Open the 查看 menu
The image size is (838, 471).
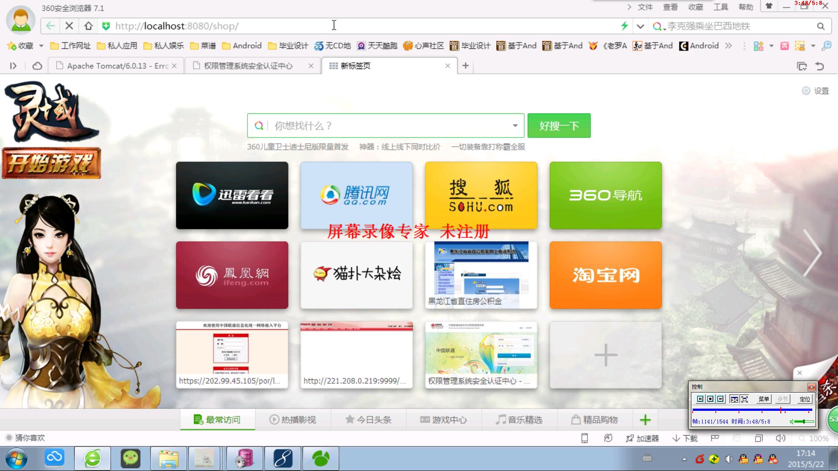point(670,7)
